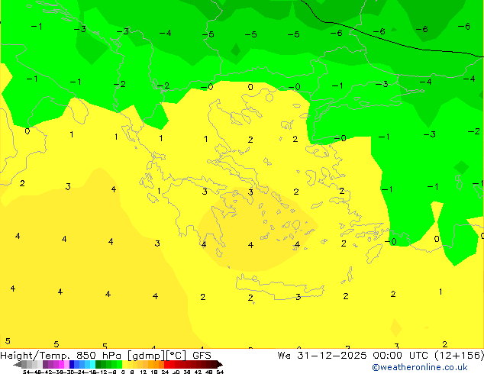Click the dark blue swatch in the legend
The width and height of the screenshot is (484, 374).
72,364
